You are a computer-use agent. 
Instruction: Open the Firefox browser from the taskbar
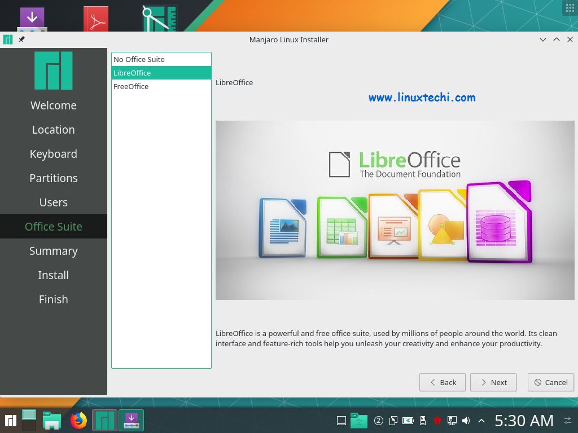(x=78, y=420)
